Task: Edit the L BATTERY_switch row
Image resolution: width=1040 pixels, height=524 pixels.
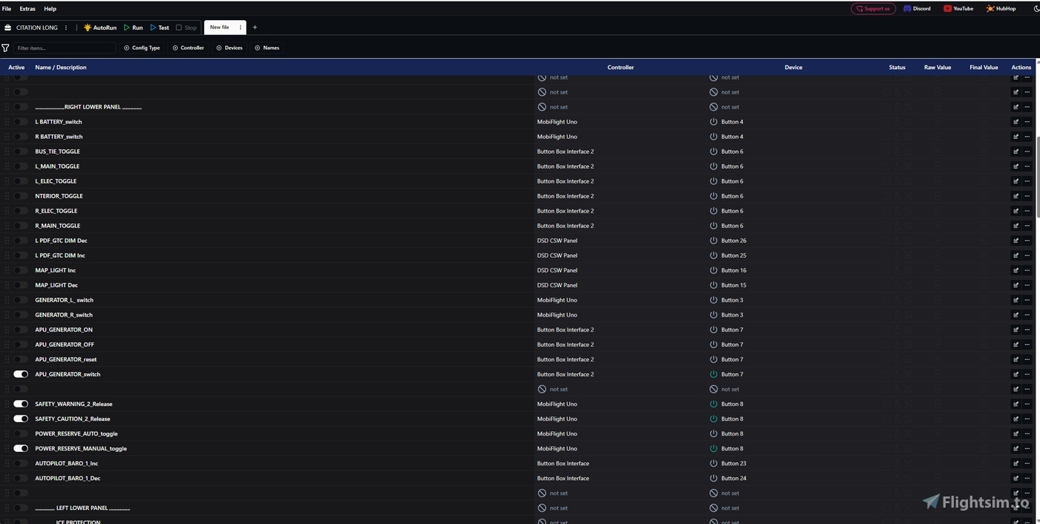Action: [1015, 122]
